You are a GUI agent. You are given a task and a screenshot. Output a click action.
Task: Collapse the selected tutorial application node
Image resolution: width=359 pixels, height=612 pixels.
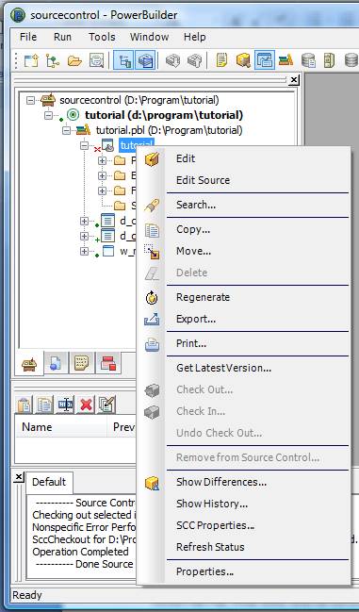point(84,145)
